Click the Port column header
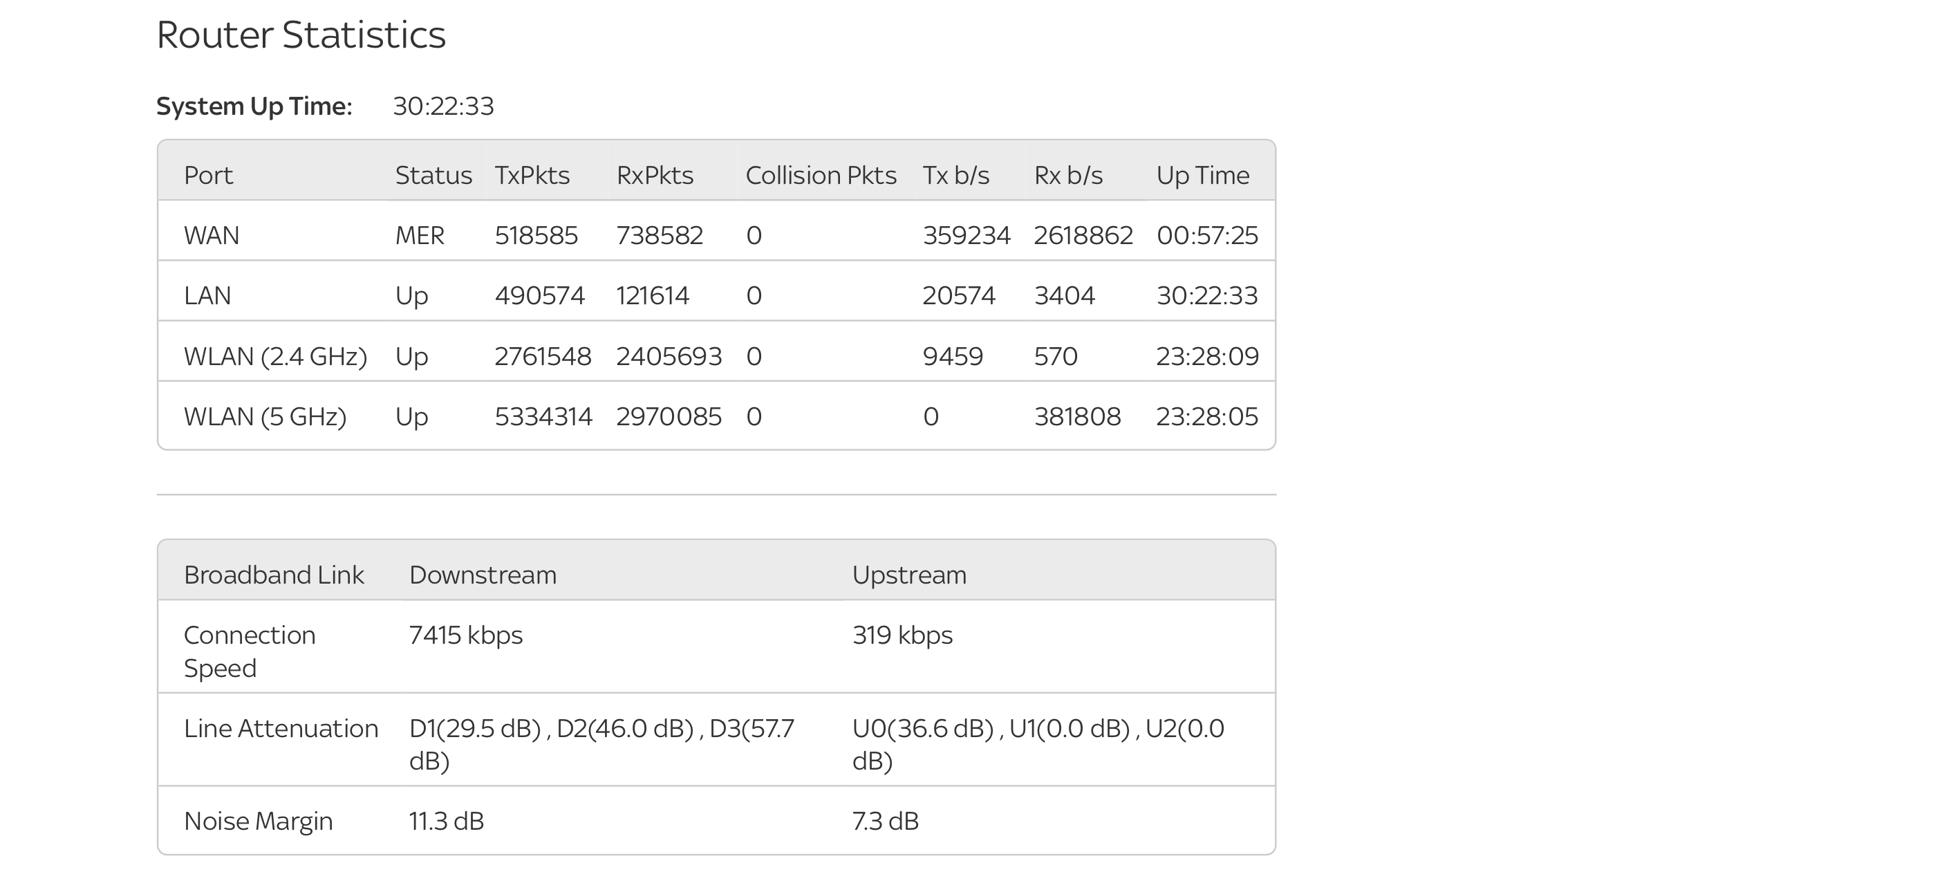Screen dimensions: 1933x892 pyautogui.click(x=209, y=176)
